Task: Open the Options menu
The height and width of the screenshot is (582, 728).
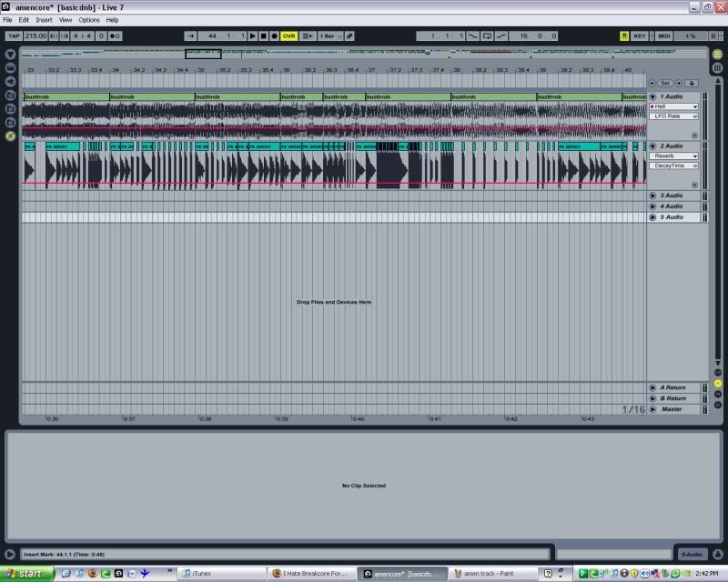Action: tap(88, 20)
